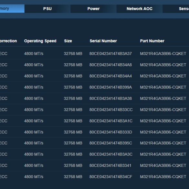Click the Correction column header

8,41
